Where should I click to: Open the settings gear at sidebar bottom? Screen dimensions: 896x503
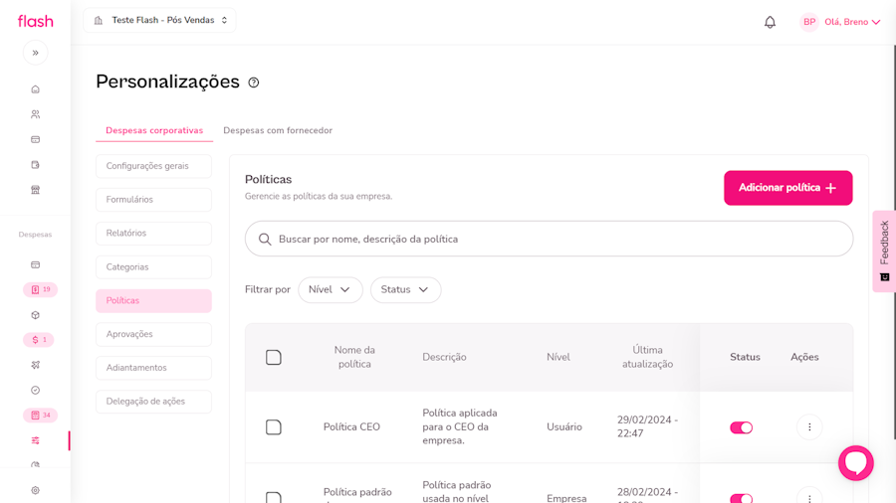36,490
